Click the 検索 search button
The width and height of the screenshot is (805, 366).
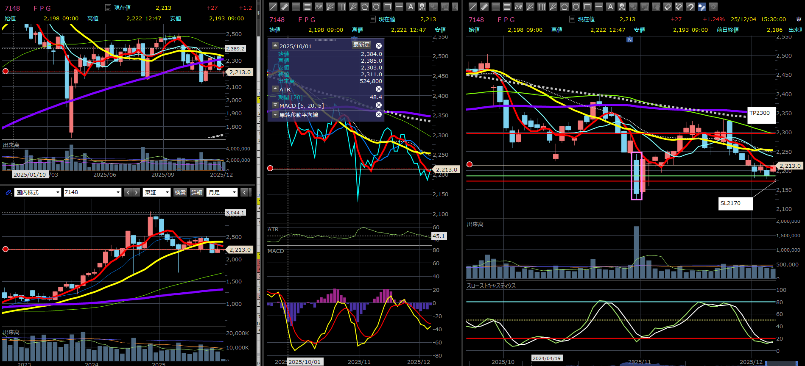click(x=180, y=192)
